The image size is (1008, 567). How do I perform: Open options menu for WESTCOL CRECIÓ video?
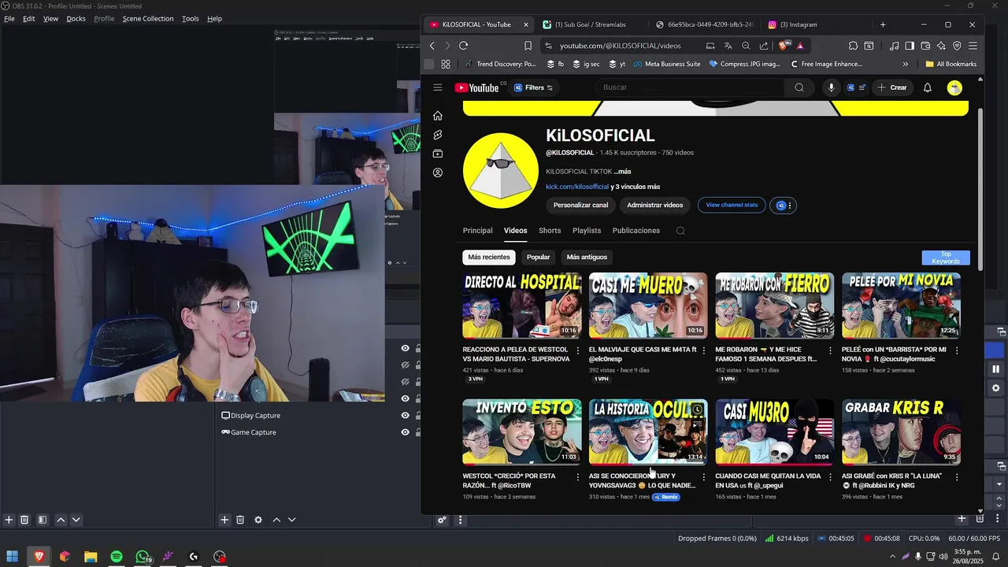(577, 476)
